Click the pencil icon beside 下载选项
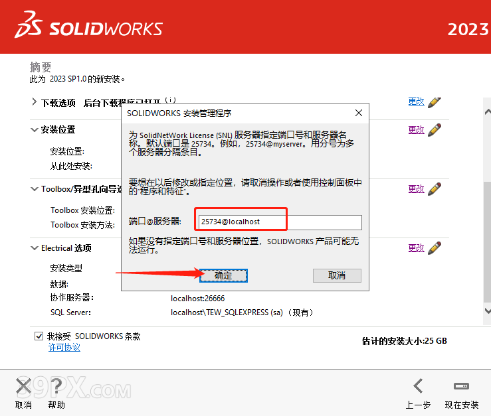 (x=435, y=102)
